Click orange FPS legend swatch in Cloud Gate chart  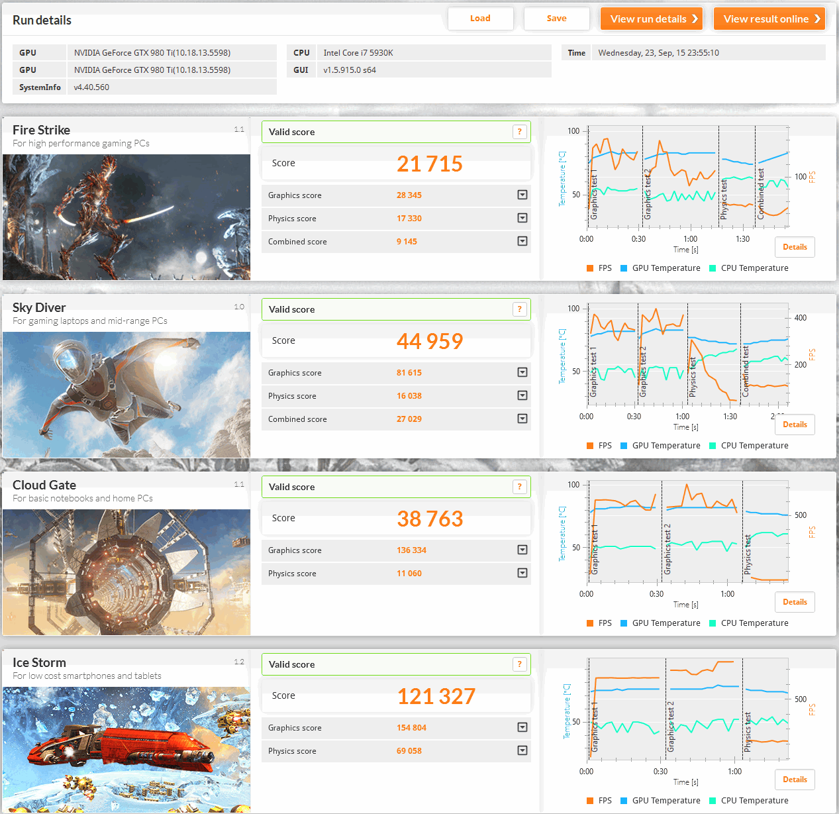[590, 623]
